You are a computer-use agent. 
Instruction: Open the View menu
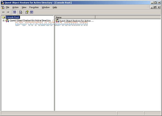click(x=24, y=7)
